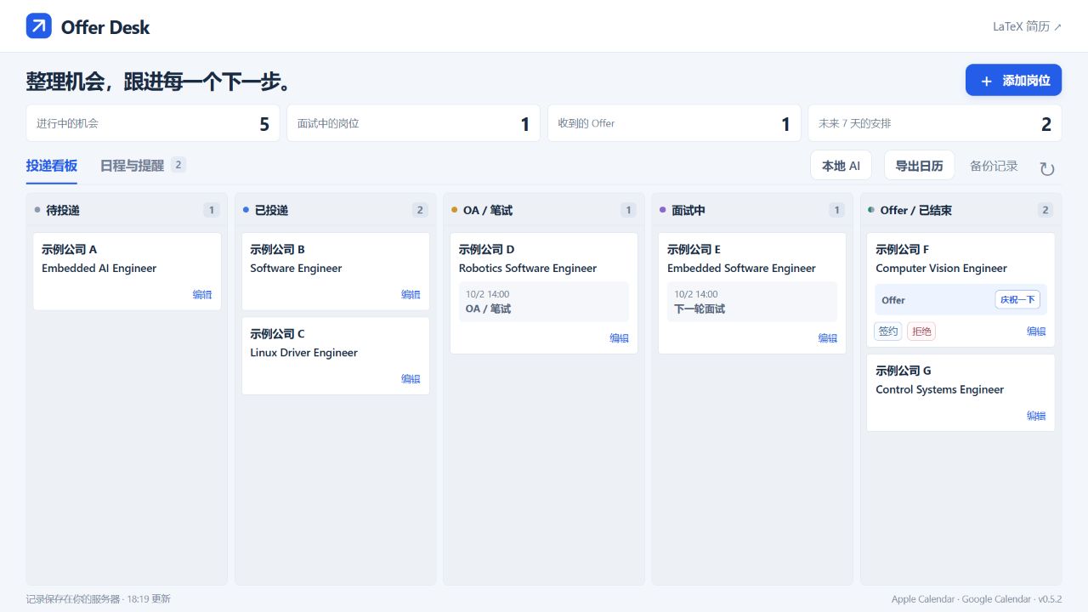Click the 签约 button on 示例公司 F
Image resolution: width=1088 pixels, height=612 pixels.
(888, 331)
